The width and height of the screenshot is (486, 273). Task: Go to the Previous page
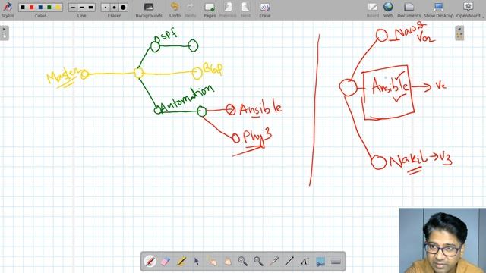tap(228, 10)
